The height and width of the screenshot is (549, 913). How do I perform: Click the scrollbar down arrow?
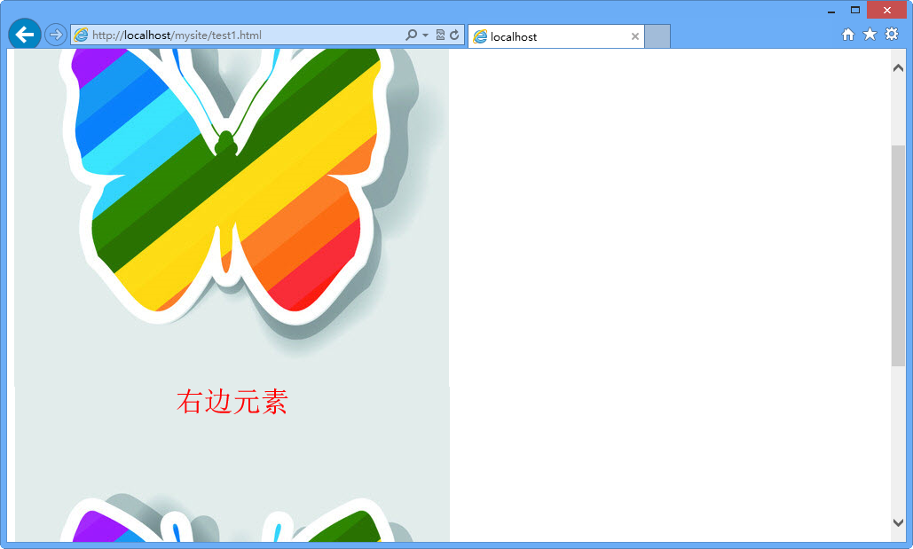click(x=898, y=522)
